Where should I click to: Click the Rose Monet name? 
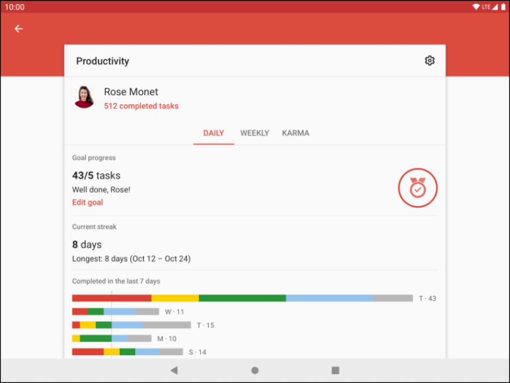[131, 92]
